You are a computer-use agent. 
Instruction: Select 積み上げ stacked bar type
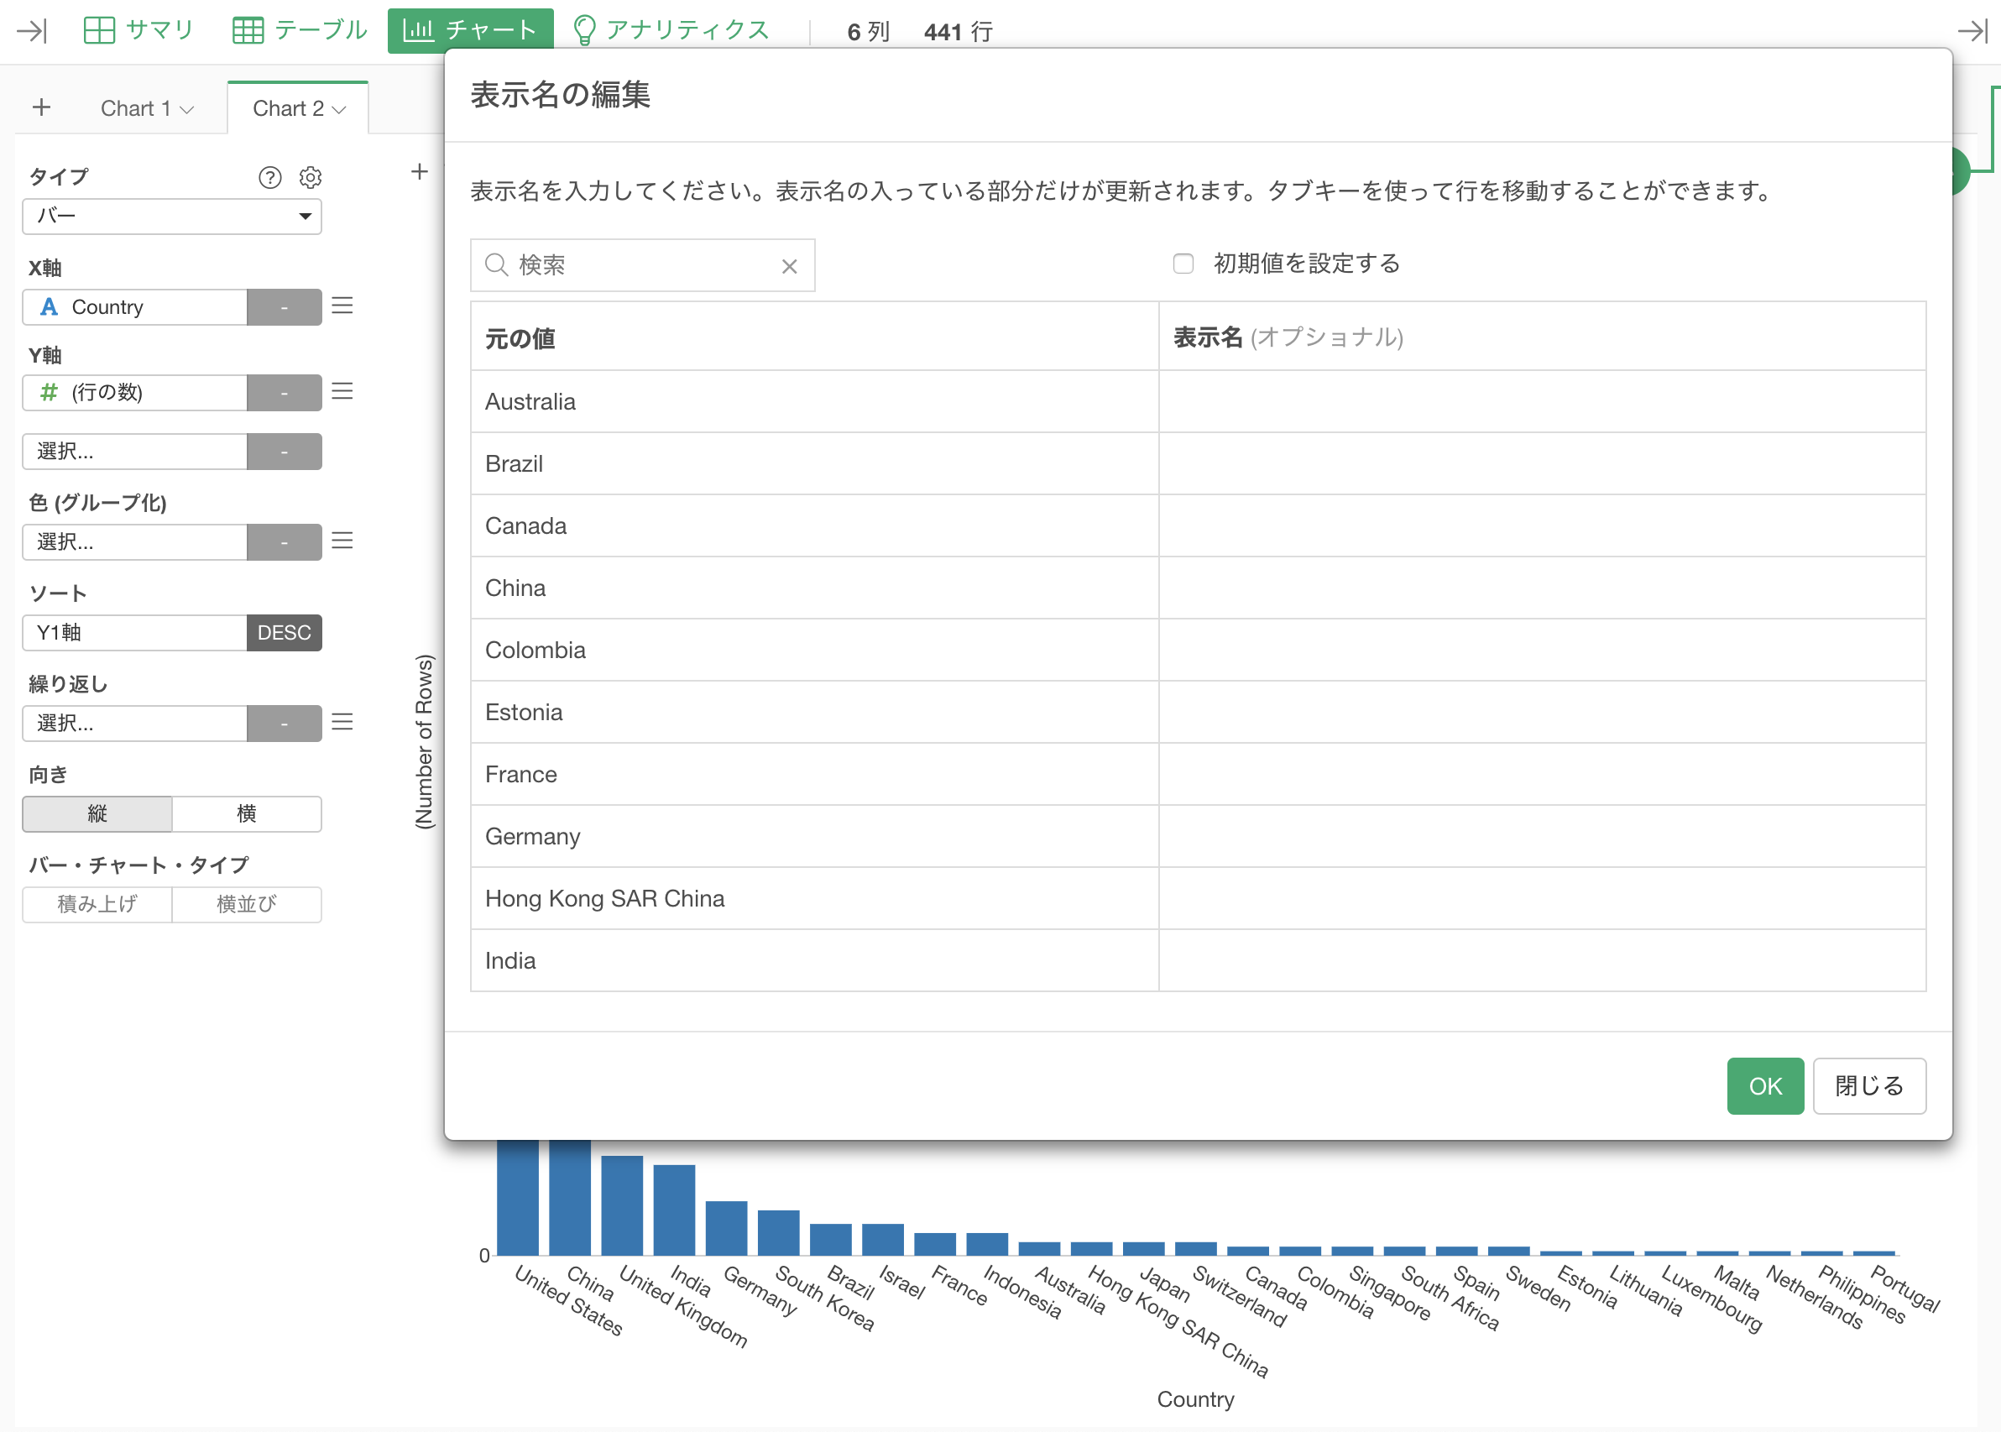(97, 905)
